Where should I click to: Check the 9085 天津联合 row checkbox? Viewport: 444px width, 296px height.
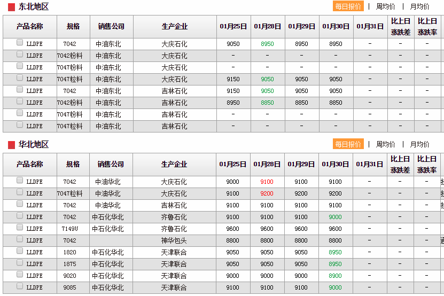(20, 286)
